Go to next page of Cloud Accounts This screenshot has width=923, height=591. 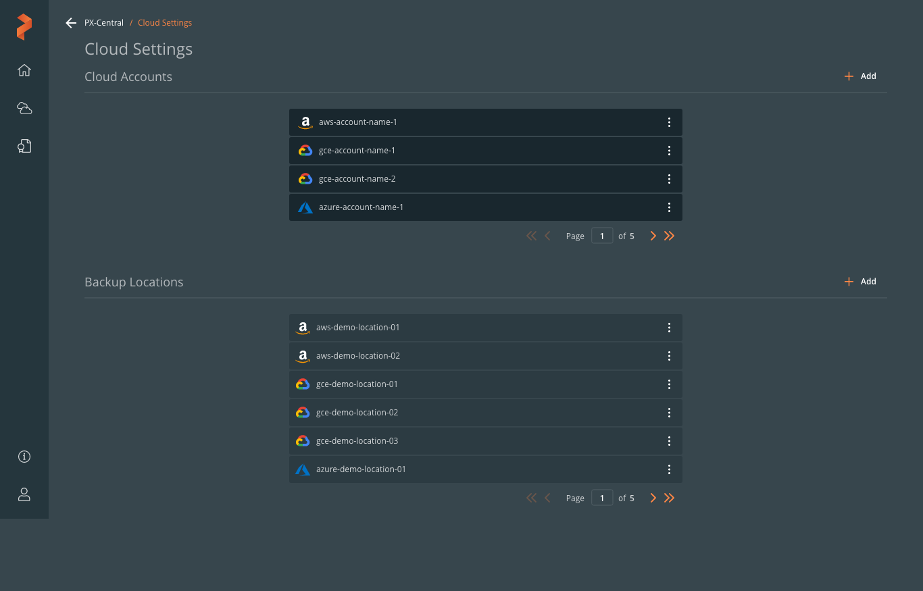(653, 236)
